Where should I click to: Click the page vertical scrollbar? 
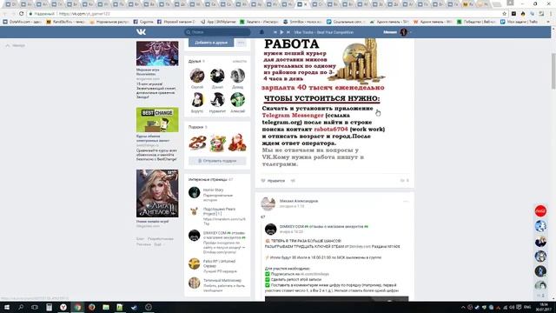pyautogui.click(x=553, y=71)
